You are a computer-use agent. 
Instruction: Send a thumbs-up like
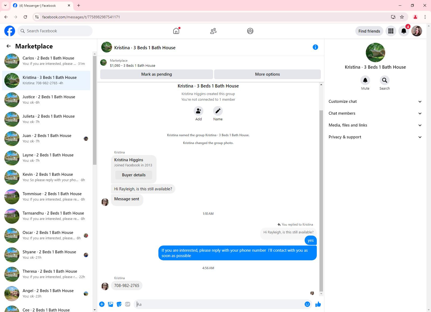318,304
